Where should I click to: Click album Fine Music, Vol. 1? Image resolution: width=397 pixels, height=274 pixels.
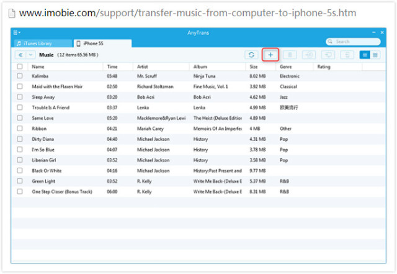[x=211, y=86]
